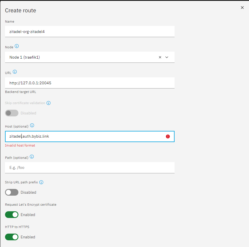Focus the Name field with zitadel-org-zitadel4
Viewport: 249px width, 247px height.
click(x=90, y=32)
